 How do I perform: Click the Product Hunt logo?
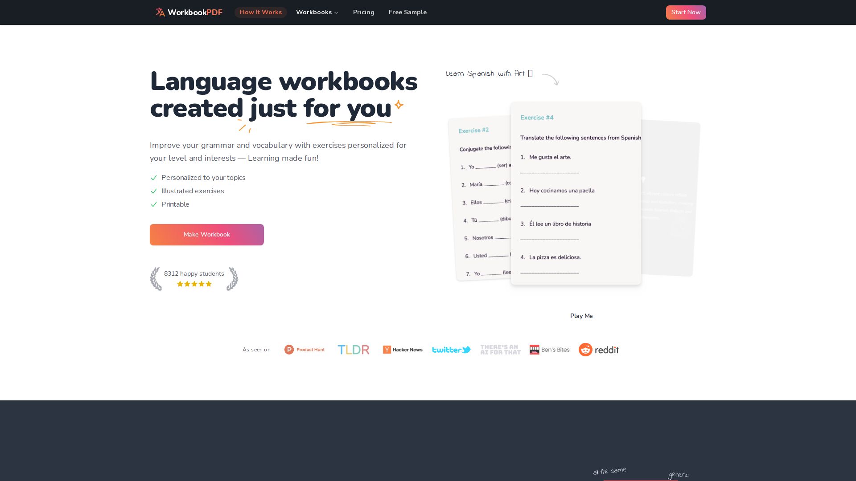(x=304, y=350)
